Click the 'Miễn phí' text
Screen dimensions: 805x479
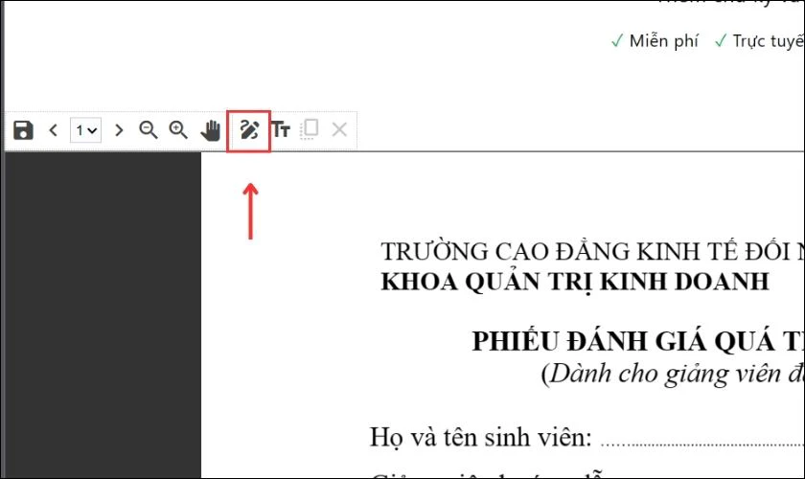point(663,41)
